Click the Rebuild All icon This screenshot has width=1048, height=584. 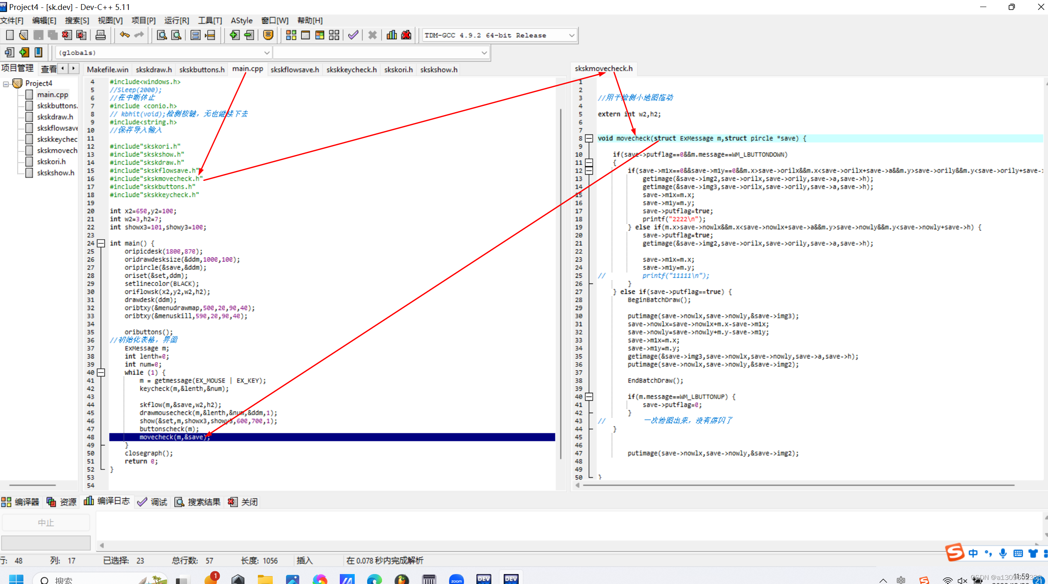point(334,35)
